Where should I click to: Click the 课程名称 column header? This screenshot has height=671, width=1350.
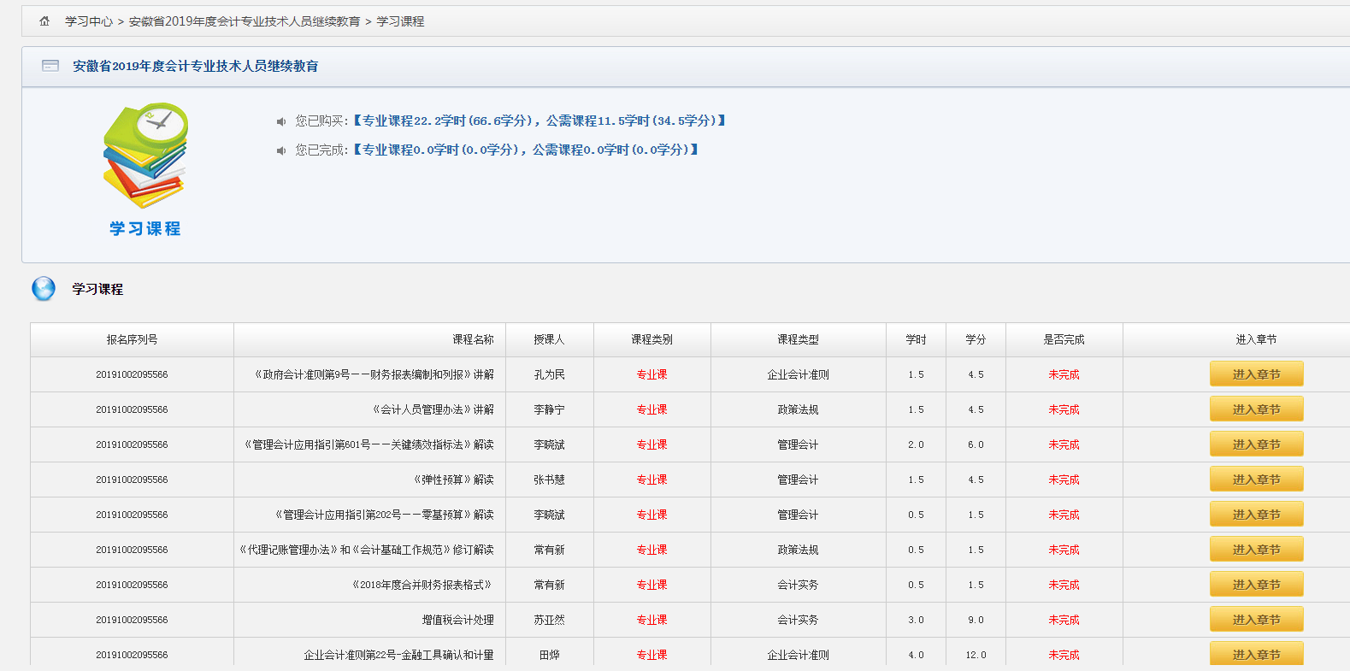click(473, 339)
